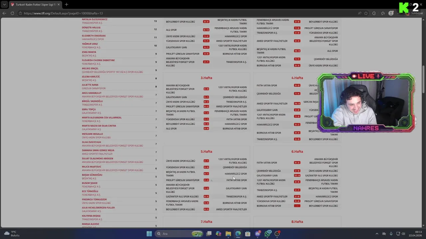Viewport: 426px width, 239px height.
Task: Show hidden system tray icons
Action: 377,234
